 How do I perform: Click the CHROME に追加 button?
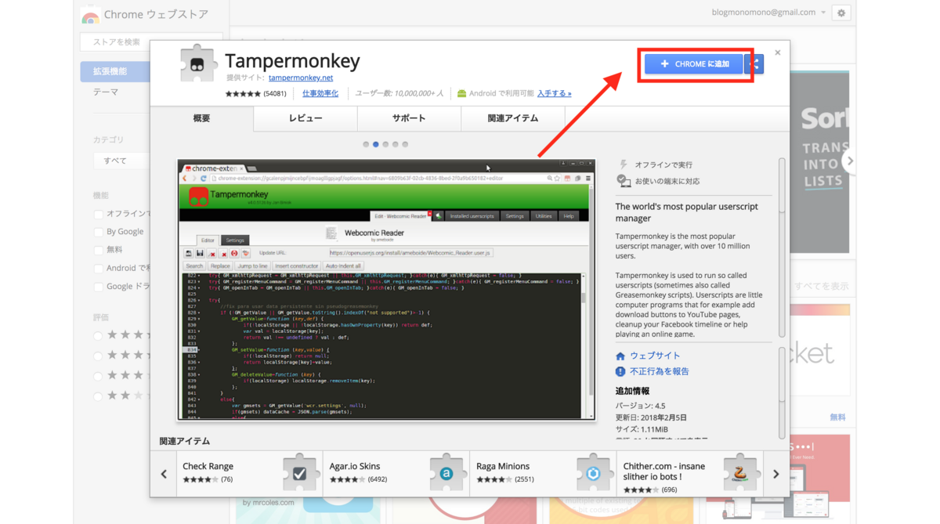pyautogui.click(x=693, y=64)
